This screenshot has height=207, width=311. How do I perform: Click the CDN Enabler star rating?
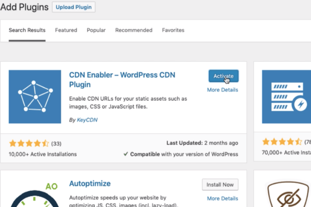[x=29, y=143]
